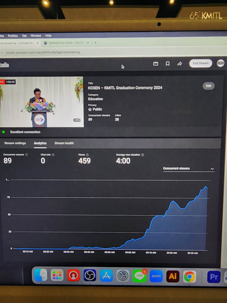The height and width of the screenshot is (303, 227).
Task: Open the Help menu
Action: click(48, 36)
